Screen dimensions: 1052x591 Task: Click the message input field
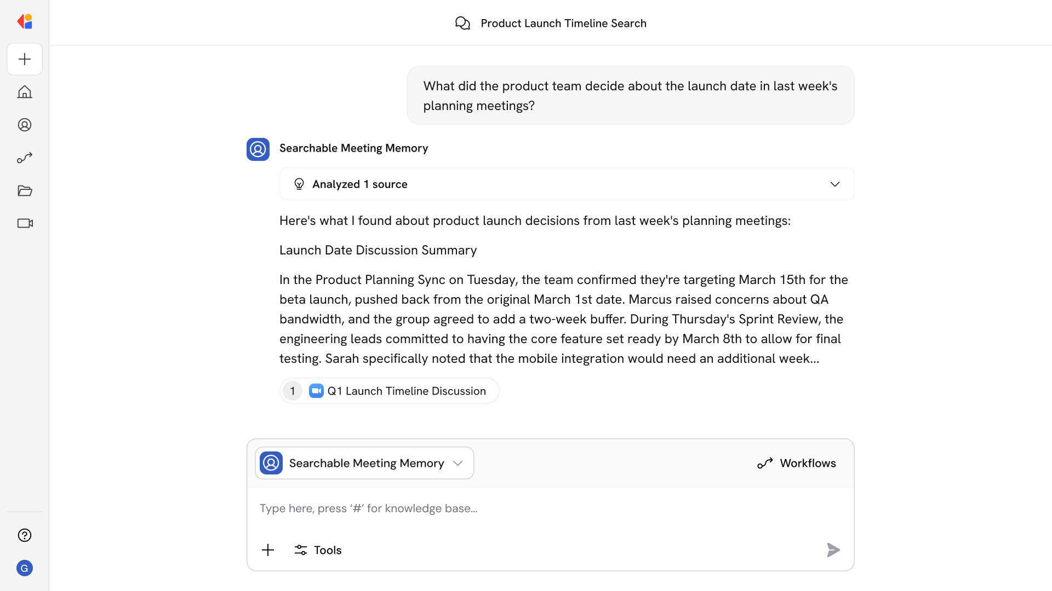point(493,508)
